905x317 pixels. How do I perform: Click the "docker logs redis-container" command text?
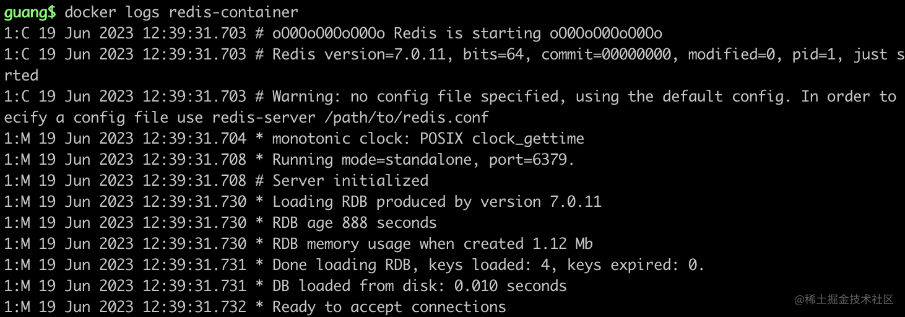pos(181,12)
